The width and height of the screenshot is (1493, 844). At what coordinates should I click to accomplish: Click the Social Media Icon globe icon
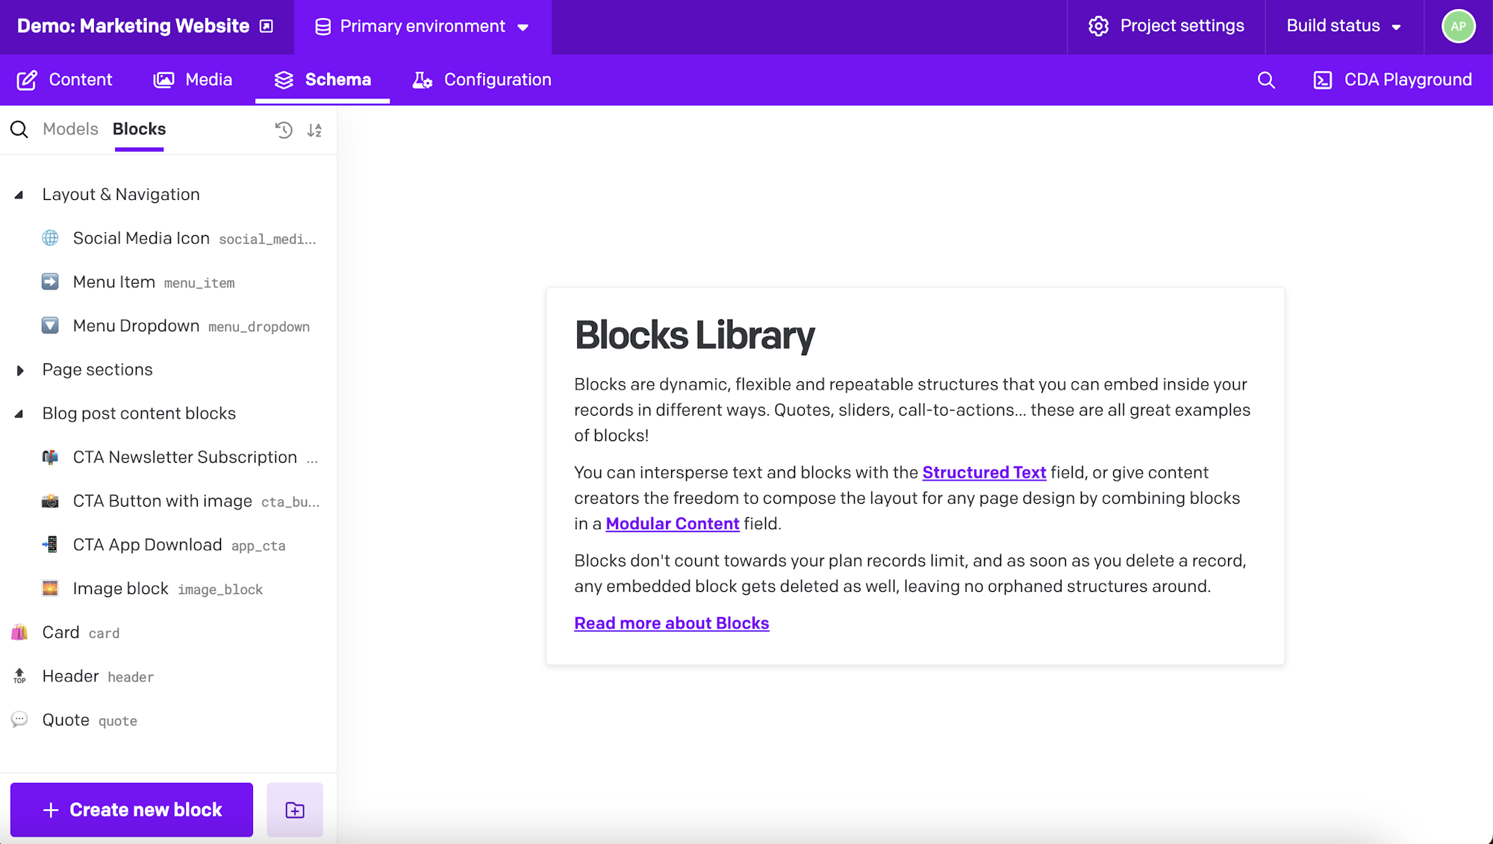point(50,238)
